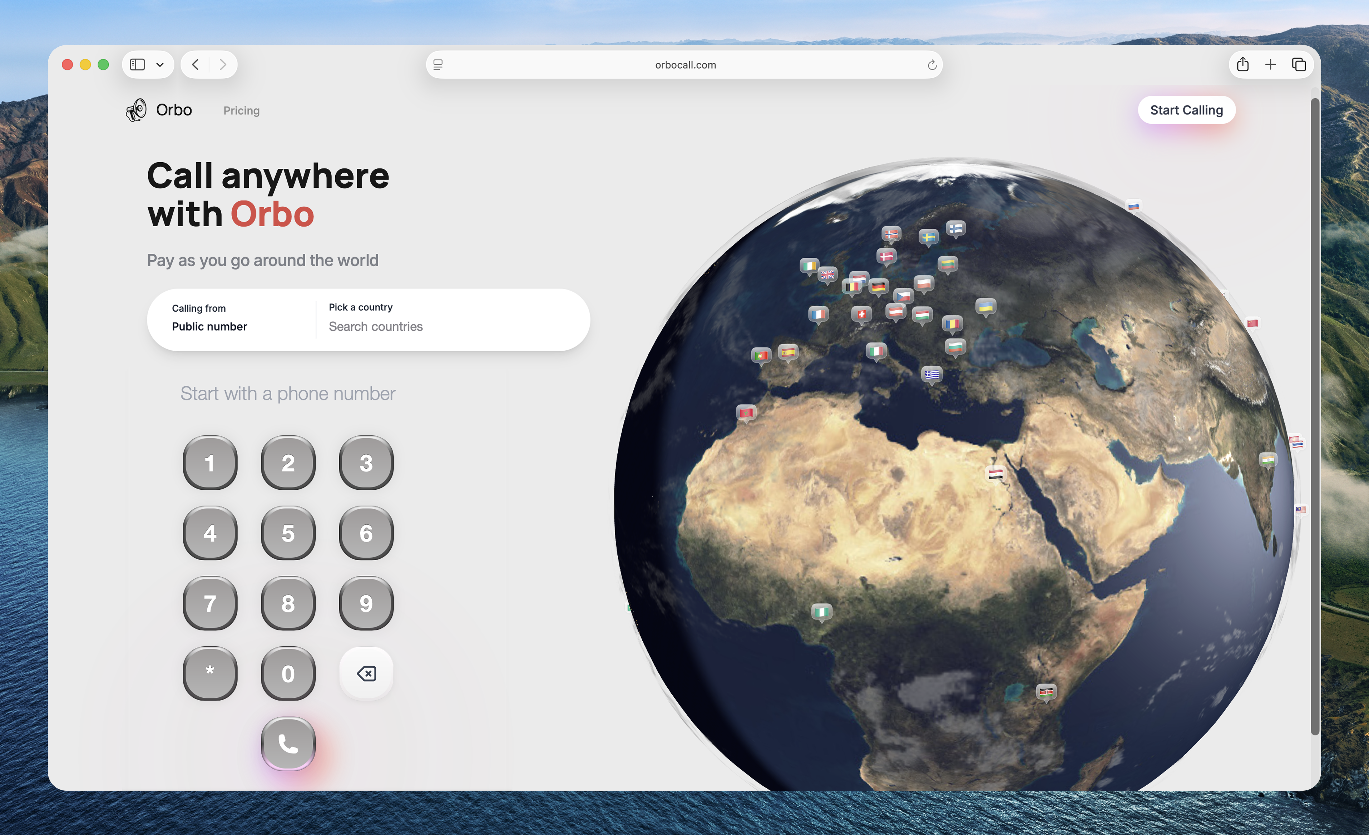Click the page vertical scrollbar
Image resolution: width=1369 pixels, height=835 pixels.
point(1315,417)
